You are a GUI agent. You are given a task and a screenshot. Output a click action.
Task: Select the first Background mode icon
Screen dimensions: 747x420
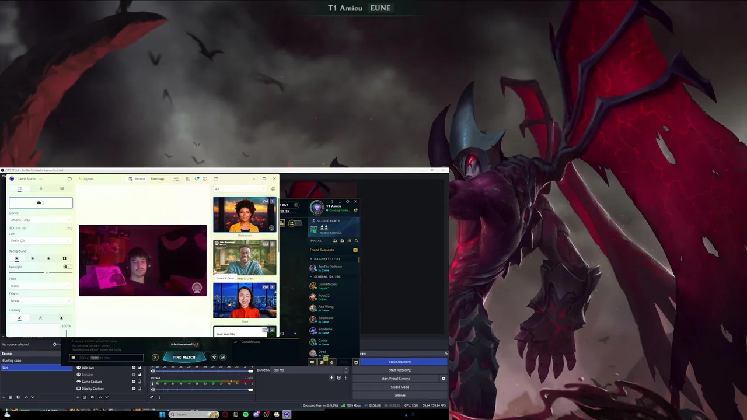[16, 258]
